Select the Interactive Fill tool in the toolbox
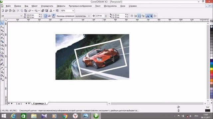213x119 pixels. (x=2, y=79)
